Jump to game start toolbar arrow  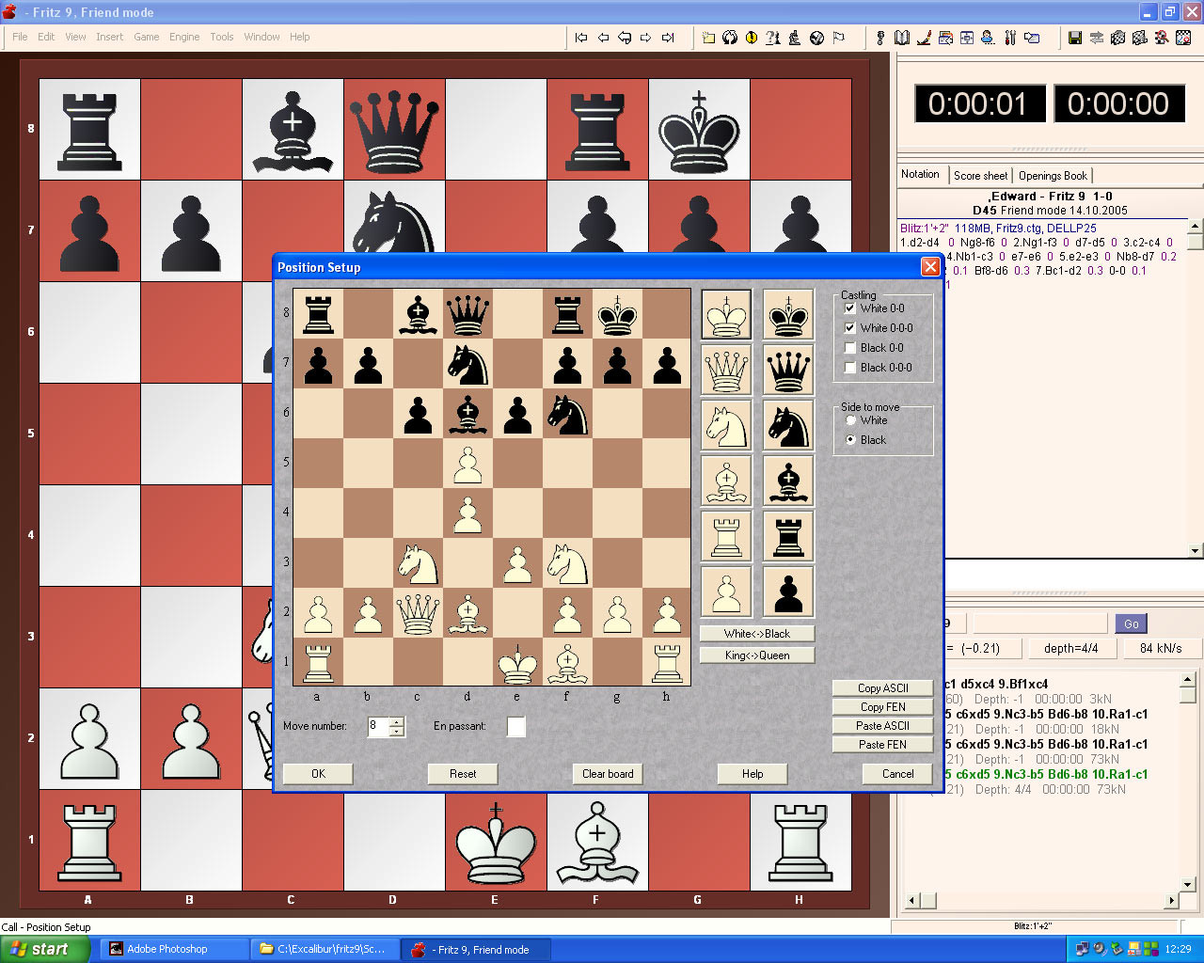(581, 38)
